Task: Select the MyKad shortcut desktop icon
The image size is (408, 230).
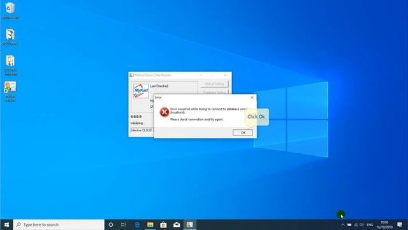Action: 10,91
